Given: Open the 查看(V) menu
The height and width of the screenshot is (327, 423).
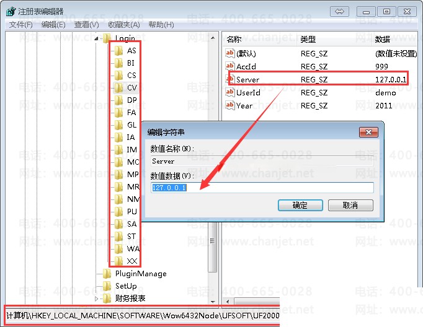Looking at the screenshot, I should tap(87, 25).
